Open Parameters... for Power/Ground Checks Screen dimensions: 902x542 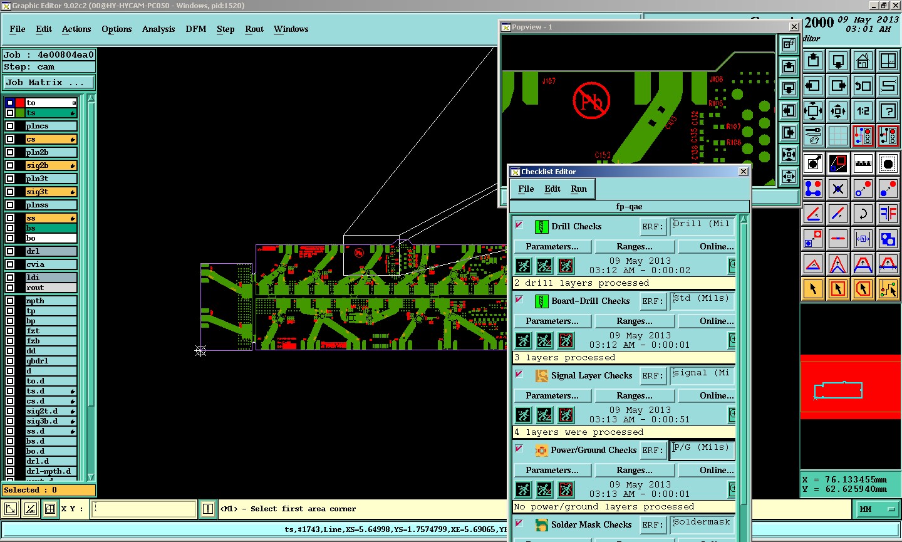click(x=552, y=470)
